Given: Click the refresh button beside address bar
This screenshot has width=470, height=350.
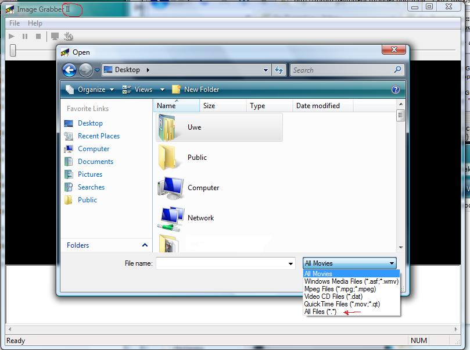Looking at the screenshot, I should 279,70.
